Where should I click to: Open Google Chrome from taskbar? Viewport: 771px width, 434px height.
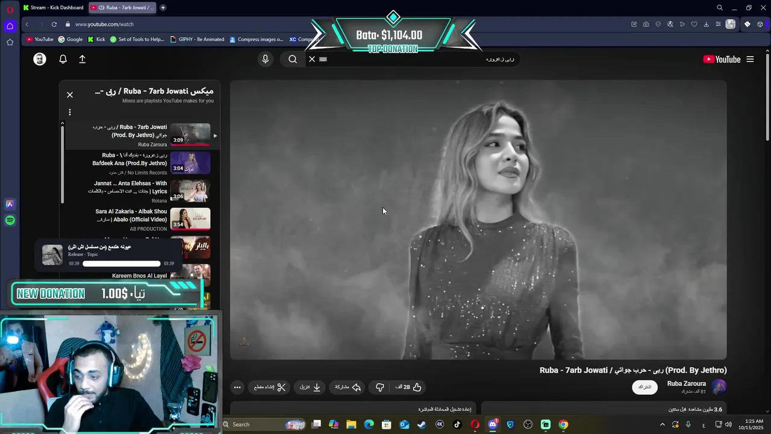coord(563,424)
